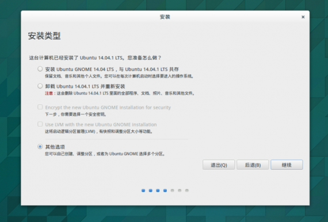Enable Use LVM with new installation checkbox
328x222 pixels.
point(40,124)
